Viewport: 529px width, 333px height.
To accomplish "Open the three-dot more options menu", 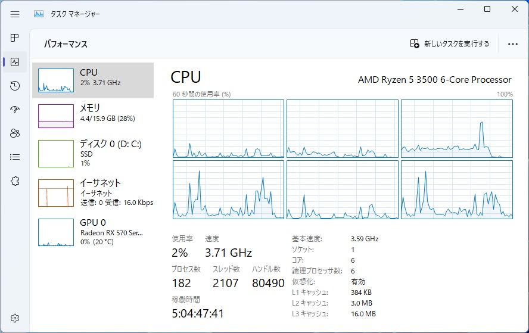I will [x=512, y=44].
